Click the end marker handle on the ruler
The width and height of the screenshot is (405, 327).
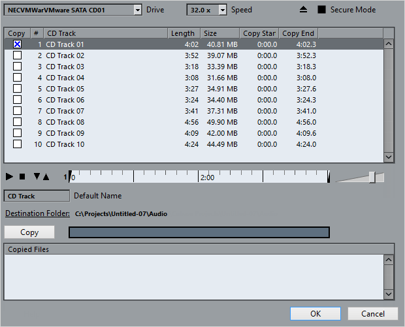329,176
